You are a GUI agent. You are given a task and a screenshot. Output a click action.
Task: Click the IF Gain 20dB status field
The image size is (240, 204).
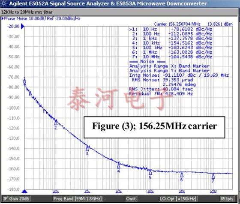pyautogui.click(x=16, y=199)
